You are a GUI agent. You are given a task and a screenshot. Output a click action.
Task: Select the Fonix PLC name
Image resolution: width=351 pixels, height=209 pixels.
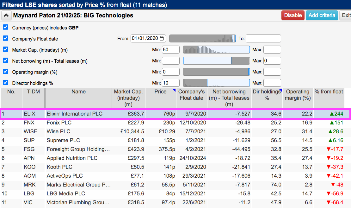[x=59, y=123]
